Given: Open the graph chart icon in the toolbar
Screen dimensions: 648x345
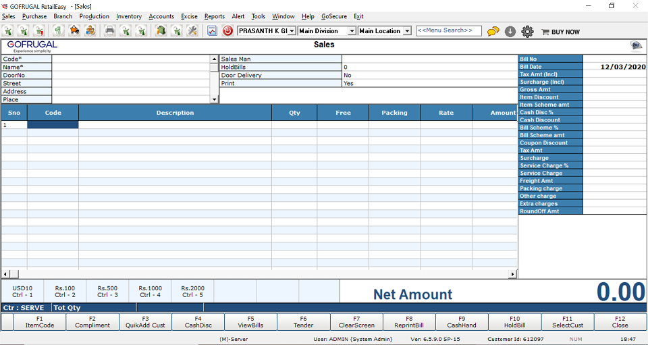Looking at the screenshot, I should pos(212,31).
